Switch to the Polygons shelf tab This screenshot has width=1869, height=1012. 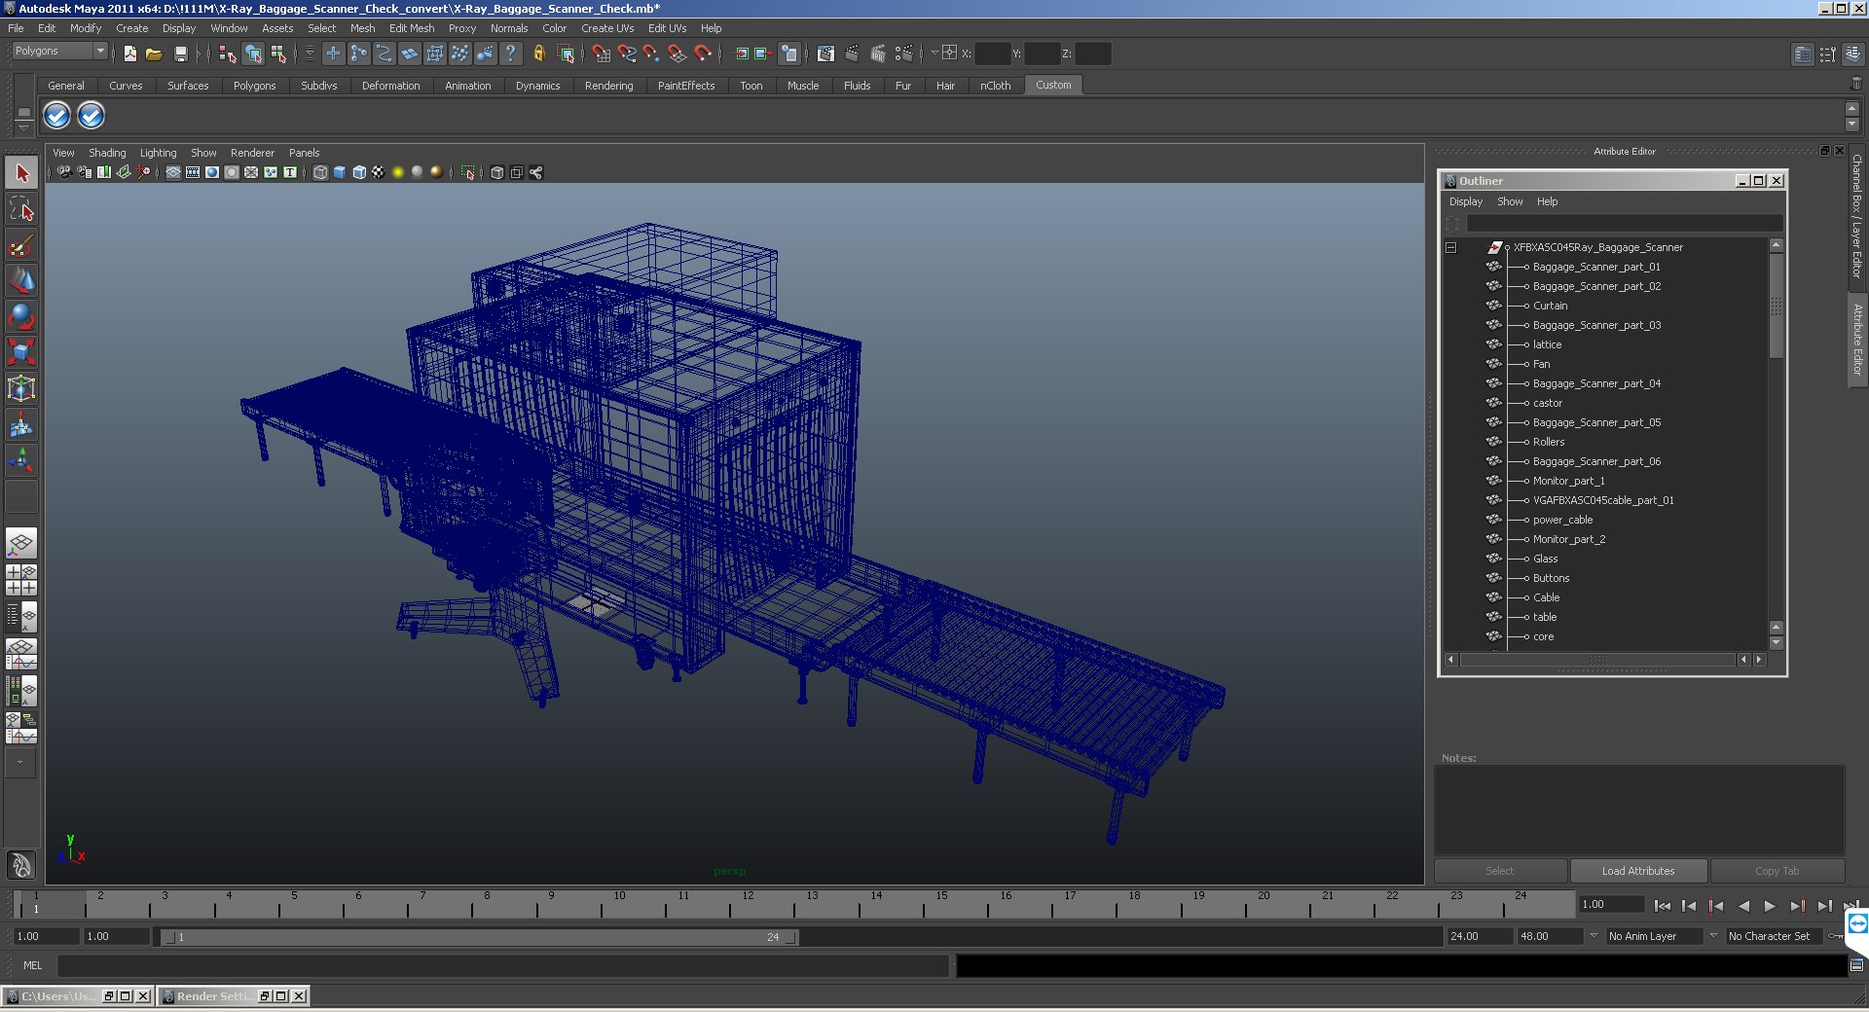pyautogui.click(x=254, y=86)
